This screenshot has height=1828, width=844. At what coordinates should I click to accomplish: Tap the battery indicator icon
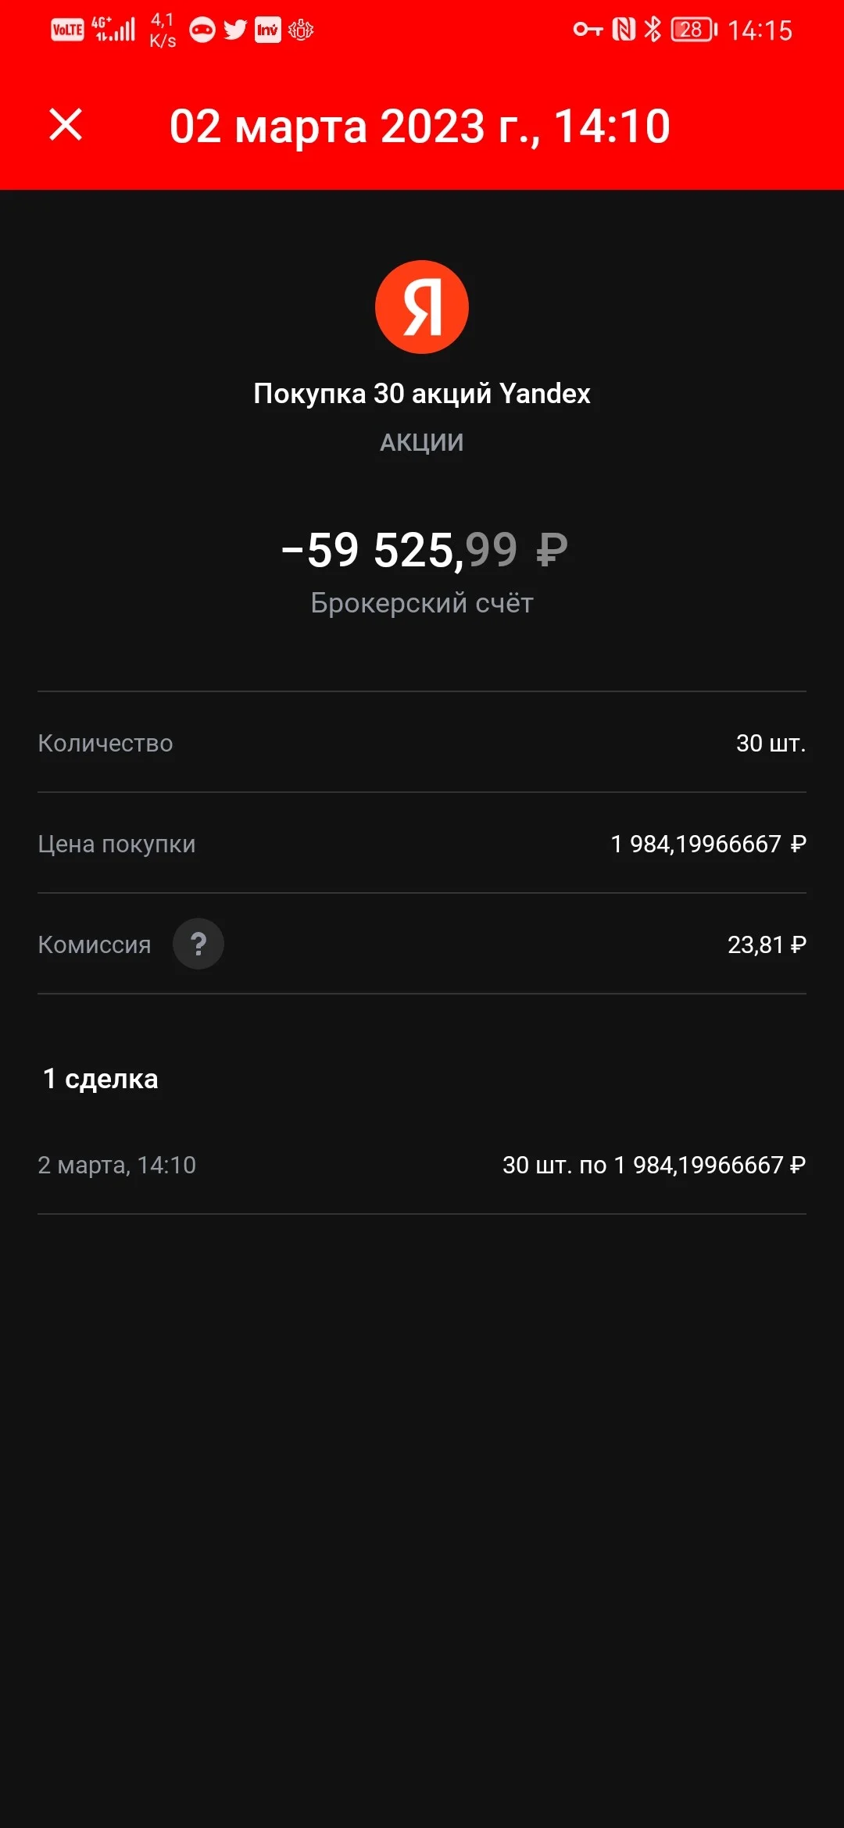click(x=694, y=30)
